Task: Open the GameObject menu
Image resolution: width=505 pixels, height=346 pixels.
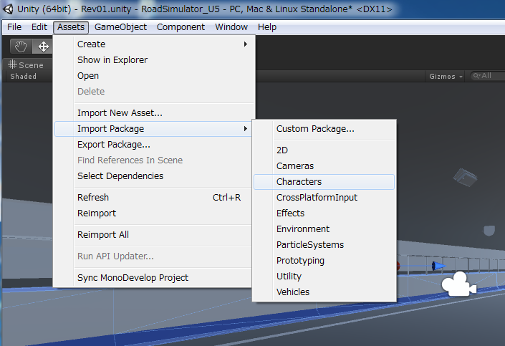Action: [x=120, y=27]
